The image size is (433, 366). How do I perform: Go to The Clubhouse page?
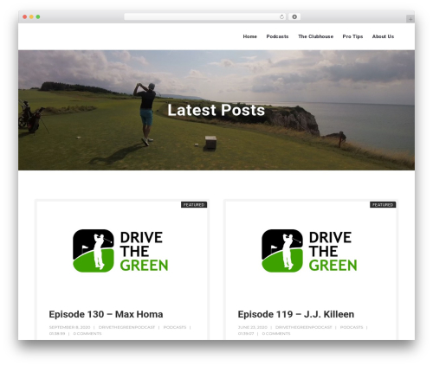click(315, 36)
